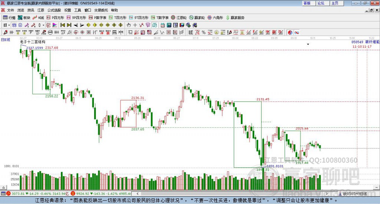Click the grid icon at status bar start
This screenshot has height=204, width=380.
(3, 194)
